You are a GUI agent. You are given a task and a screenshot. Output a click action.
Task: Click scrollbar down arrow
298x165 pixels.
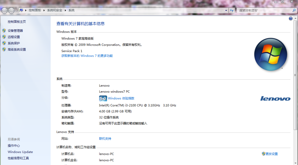click(295, 163)
